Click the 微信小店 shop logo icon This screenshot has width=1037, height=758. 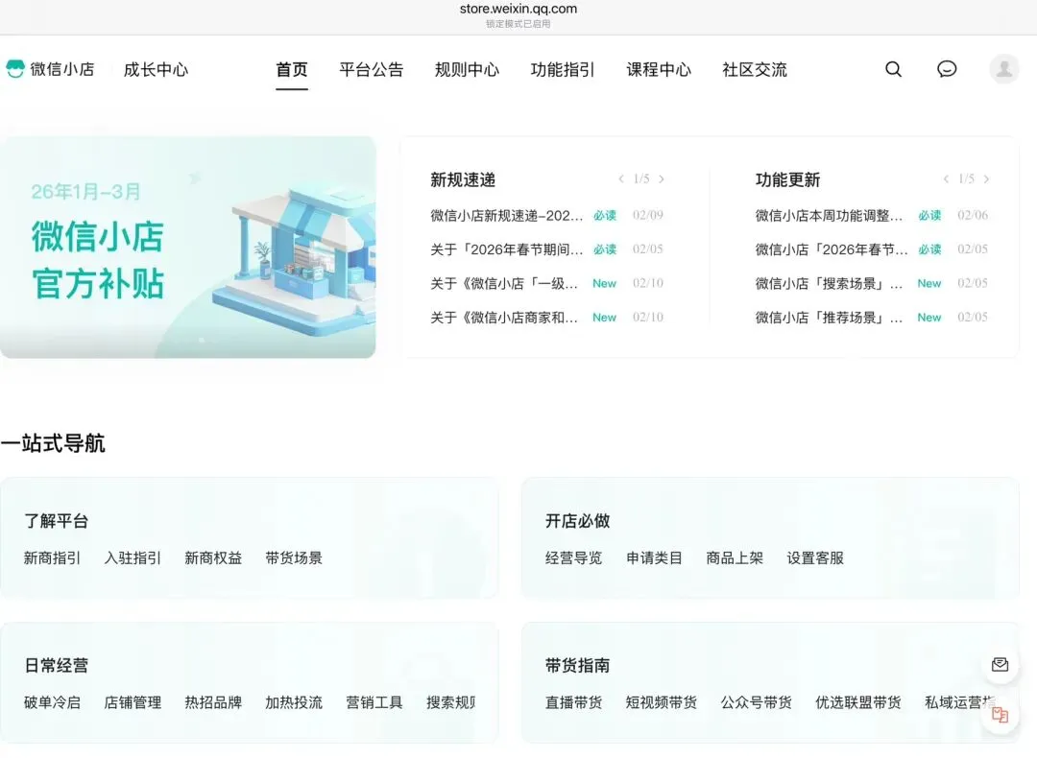pos(15,69)
